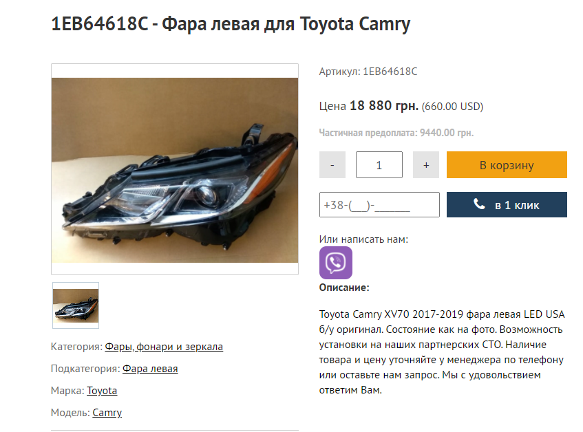Order using в 1 клик button
Screen dimensions: 583x432
pyautogui.click(x=507, y=205)
